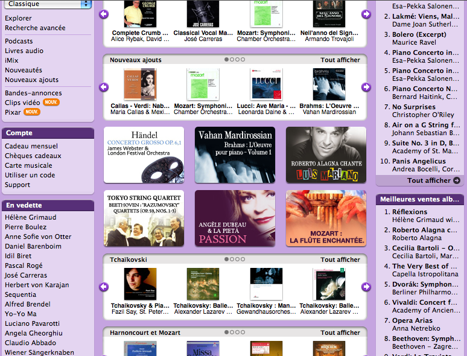Select third page dot in Tchaïkovski
Viewport: 467px width, 356px height.
point(237,259)
